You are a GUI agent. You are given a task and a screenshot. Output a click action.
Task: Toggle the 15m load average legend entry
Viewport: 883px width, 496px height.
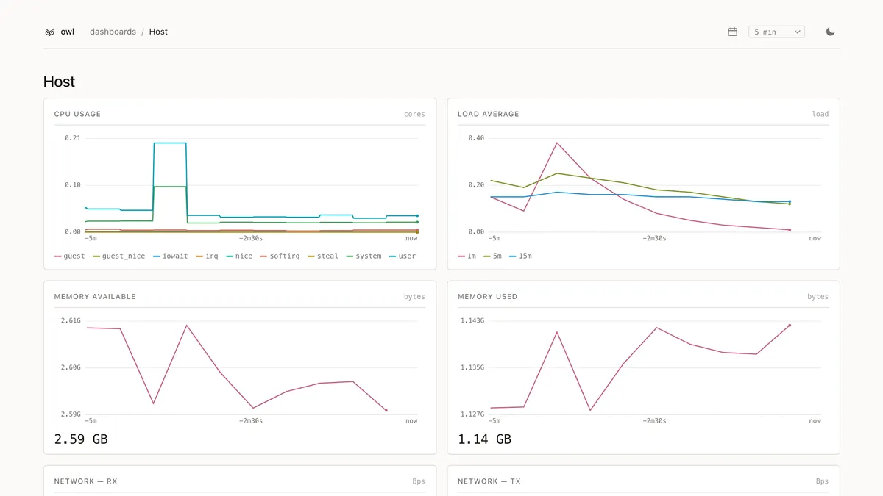tap(520, 256)
